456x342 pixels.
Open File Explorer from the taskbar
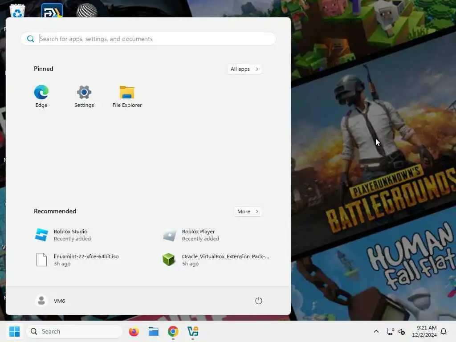coord(154,331)
